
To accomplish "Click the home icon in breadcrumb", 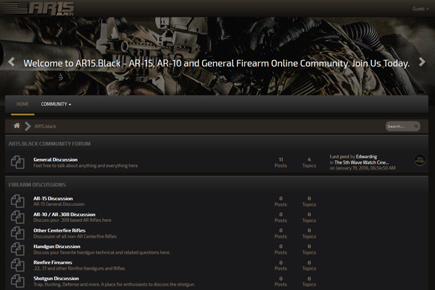I will 17,126.
